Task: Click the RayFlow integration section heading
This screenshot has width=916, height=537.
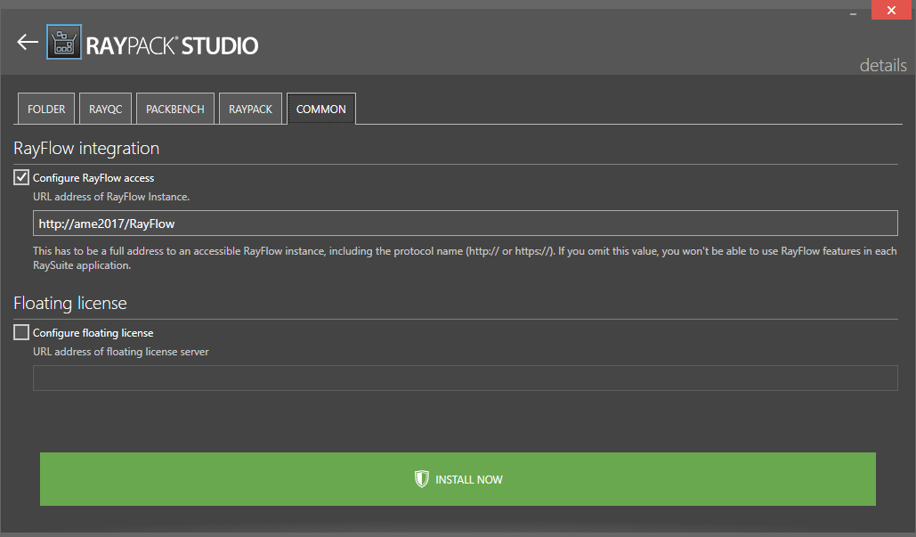Action: pos(86,148)
